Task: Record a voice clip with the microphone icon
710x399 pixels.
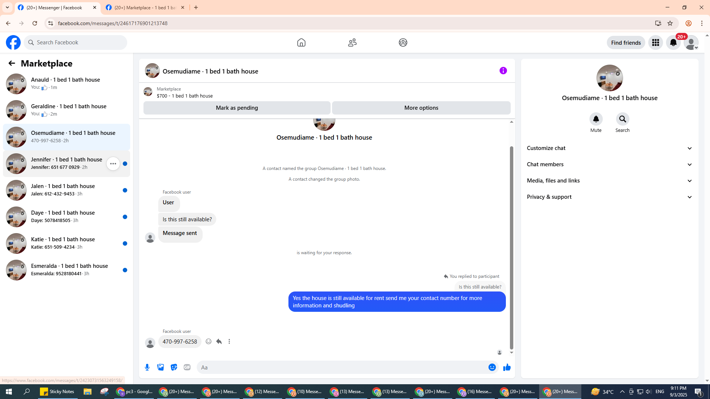Action: (147, 367)
